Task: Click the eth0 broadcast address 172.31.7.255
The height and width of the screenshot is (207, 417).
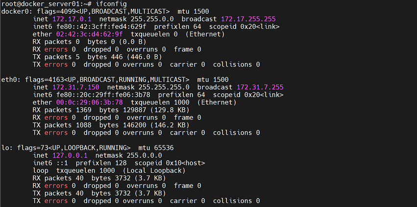Action: click(x=260, y=87)
